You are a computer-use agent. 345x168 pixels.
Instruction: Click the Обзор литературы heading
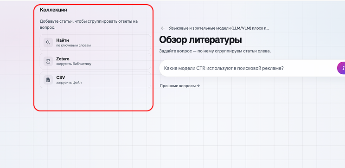pos(200,40)
